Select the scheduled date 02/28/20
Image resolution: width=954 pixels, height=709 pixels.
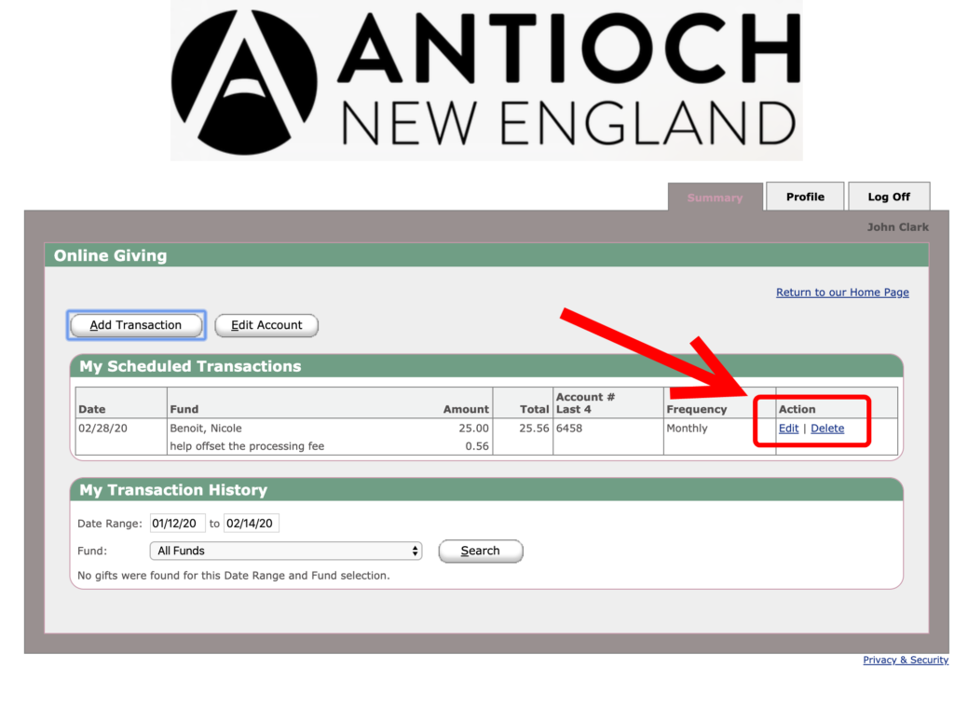click(102, 429)
